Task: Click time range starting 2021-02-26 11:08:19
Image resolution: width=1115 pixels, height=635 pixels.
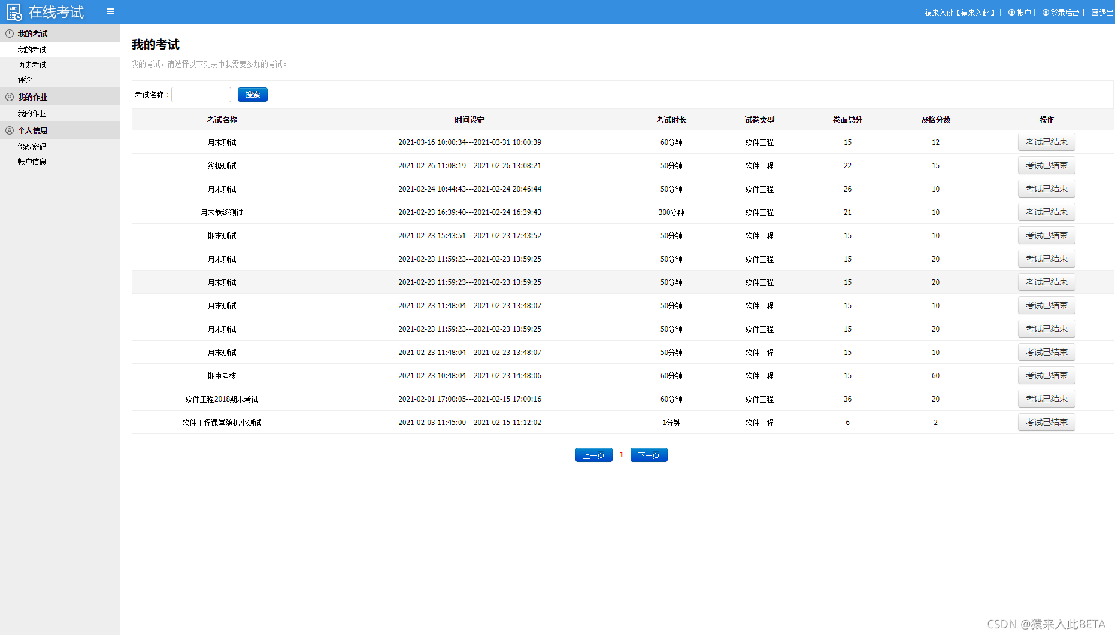Action: pos(469,166)
